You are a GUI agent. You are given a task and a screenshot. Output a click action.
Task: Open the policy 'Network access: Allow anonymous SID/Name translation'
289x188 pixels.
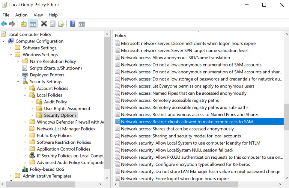pos(176,57)
